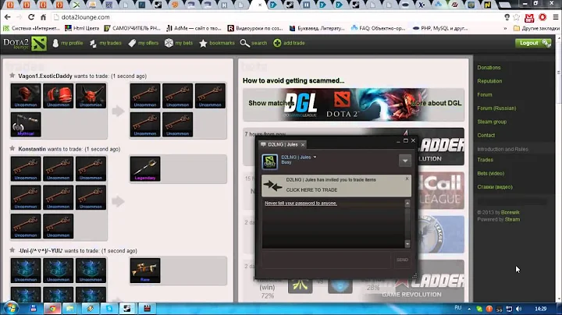Show hidden system tray icons arrow
Screen dimensions: 562x315
tap(469, 309)
